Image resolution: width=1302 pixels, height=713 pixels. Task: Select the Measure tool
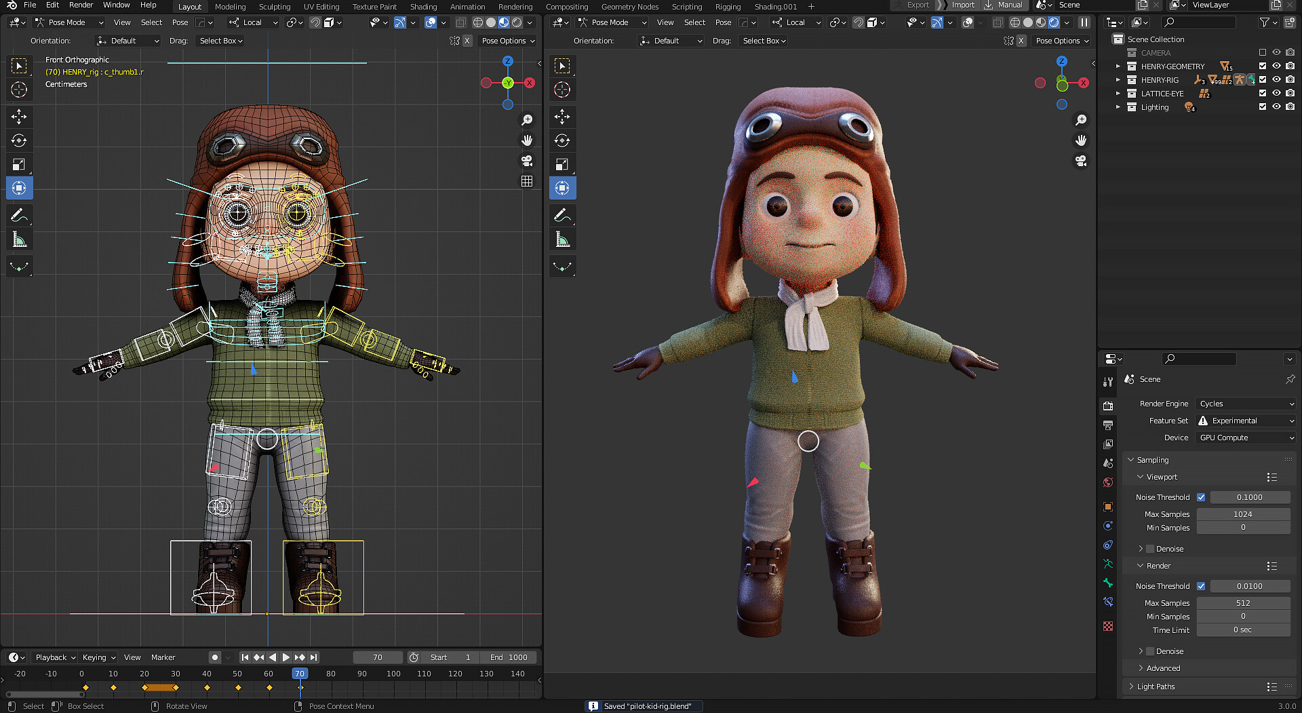pos(19,239)
